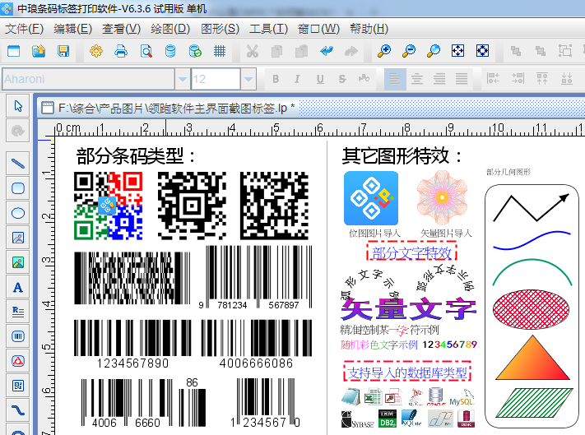Click the Cut scissors icon

click(253, 51)
